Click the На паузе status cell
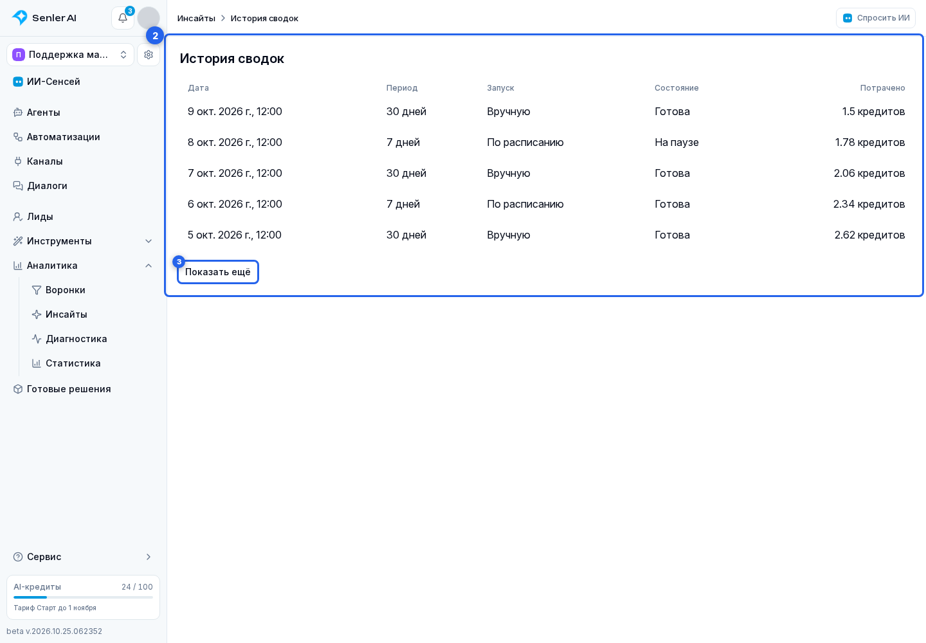This screenshot has height=643, width=926. pyautogui.click(x=676, y=143)
